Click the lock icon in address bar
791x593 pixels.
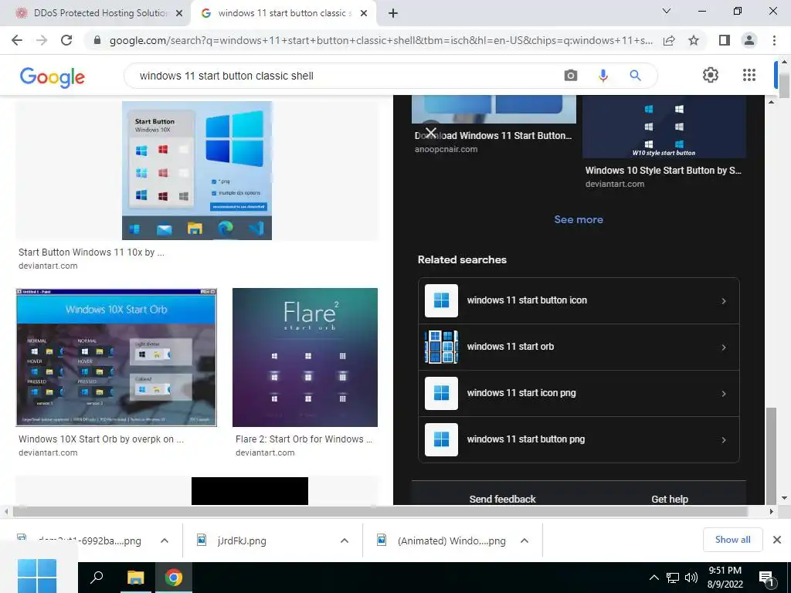point(97,40)
